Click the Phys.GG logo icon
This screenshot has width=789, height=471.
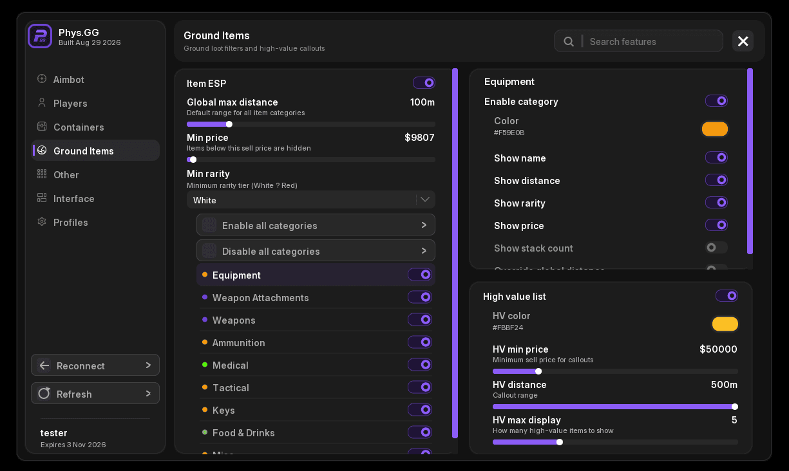[40, 36]
